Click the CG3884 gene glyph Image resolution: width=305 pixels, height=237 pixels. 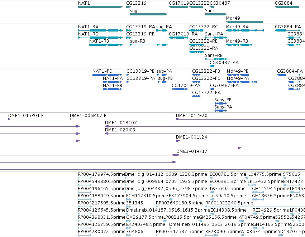click(287, 7)
